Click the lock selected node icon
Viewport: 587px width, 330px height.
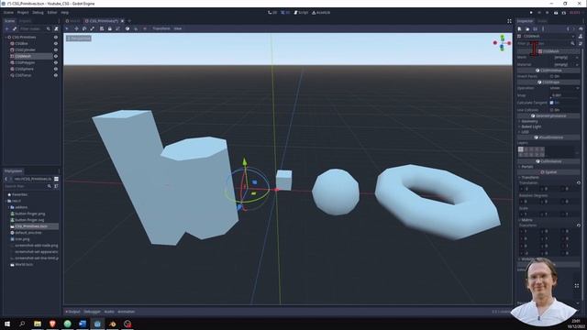click(110, 28)
